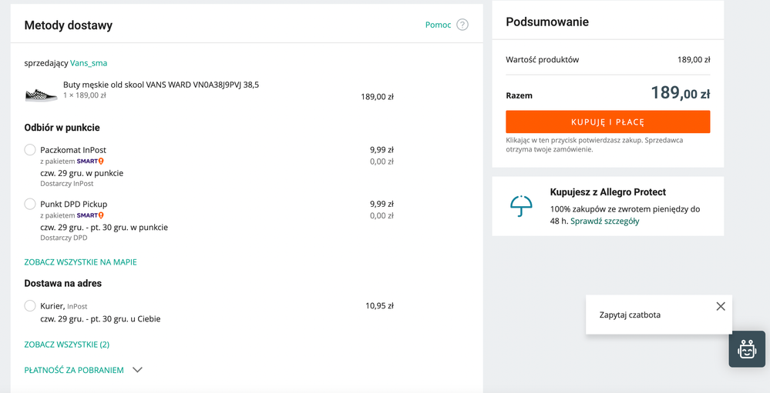Open product title Buty męskie old skool
This screenshot has width=770, height=393.
pyautogui.click(x=161, y=85)
